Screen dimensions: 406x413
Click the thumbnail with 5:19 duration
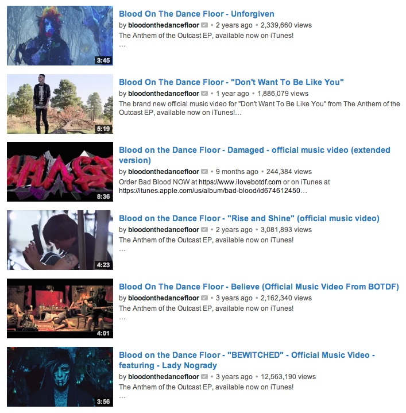pos(60,104)
